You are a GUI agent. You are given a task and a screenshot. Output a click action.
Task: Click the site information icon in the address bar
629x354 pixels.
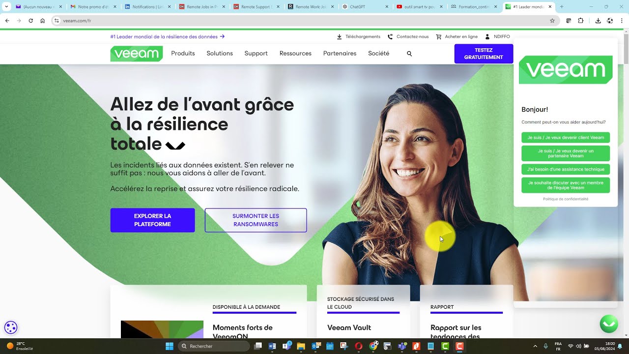[x=57, y=21]
